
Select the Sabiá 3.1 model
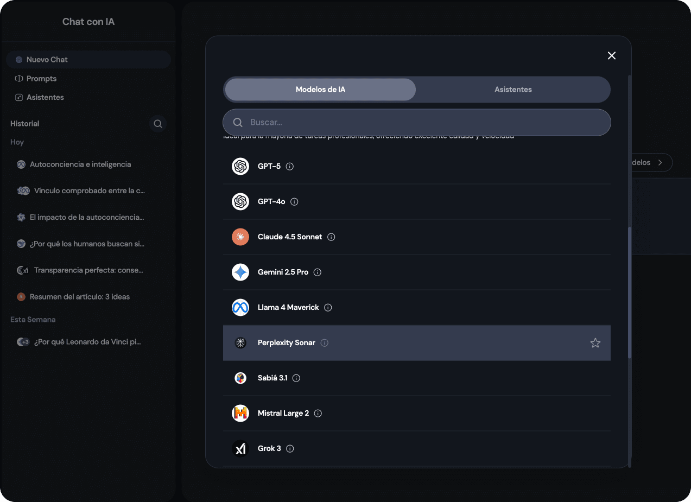click(x=417, y=378)
